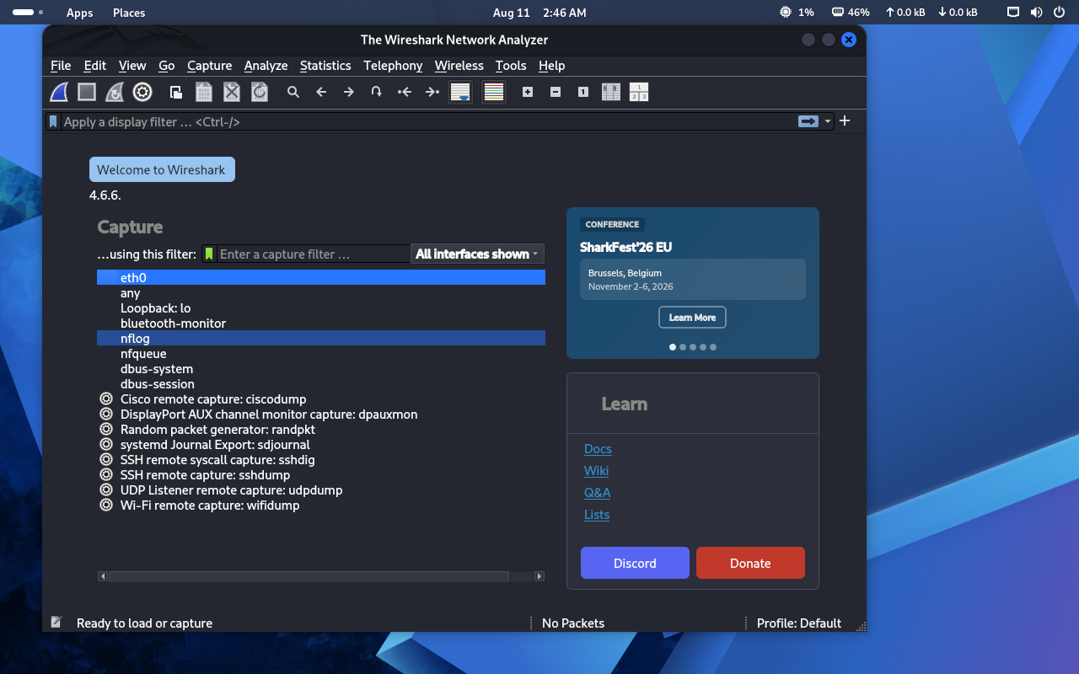Open expert information icon in status bar
This screenshot has width=1079, height=674.
point(56,623)
